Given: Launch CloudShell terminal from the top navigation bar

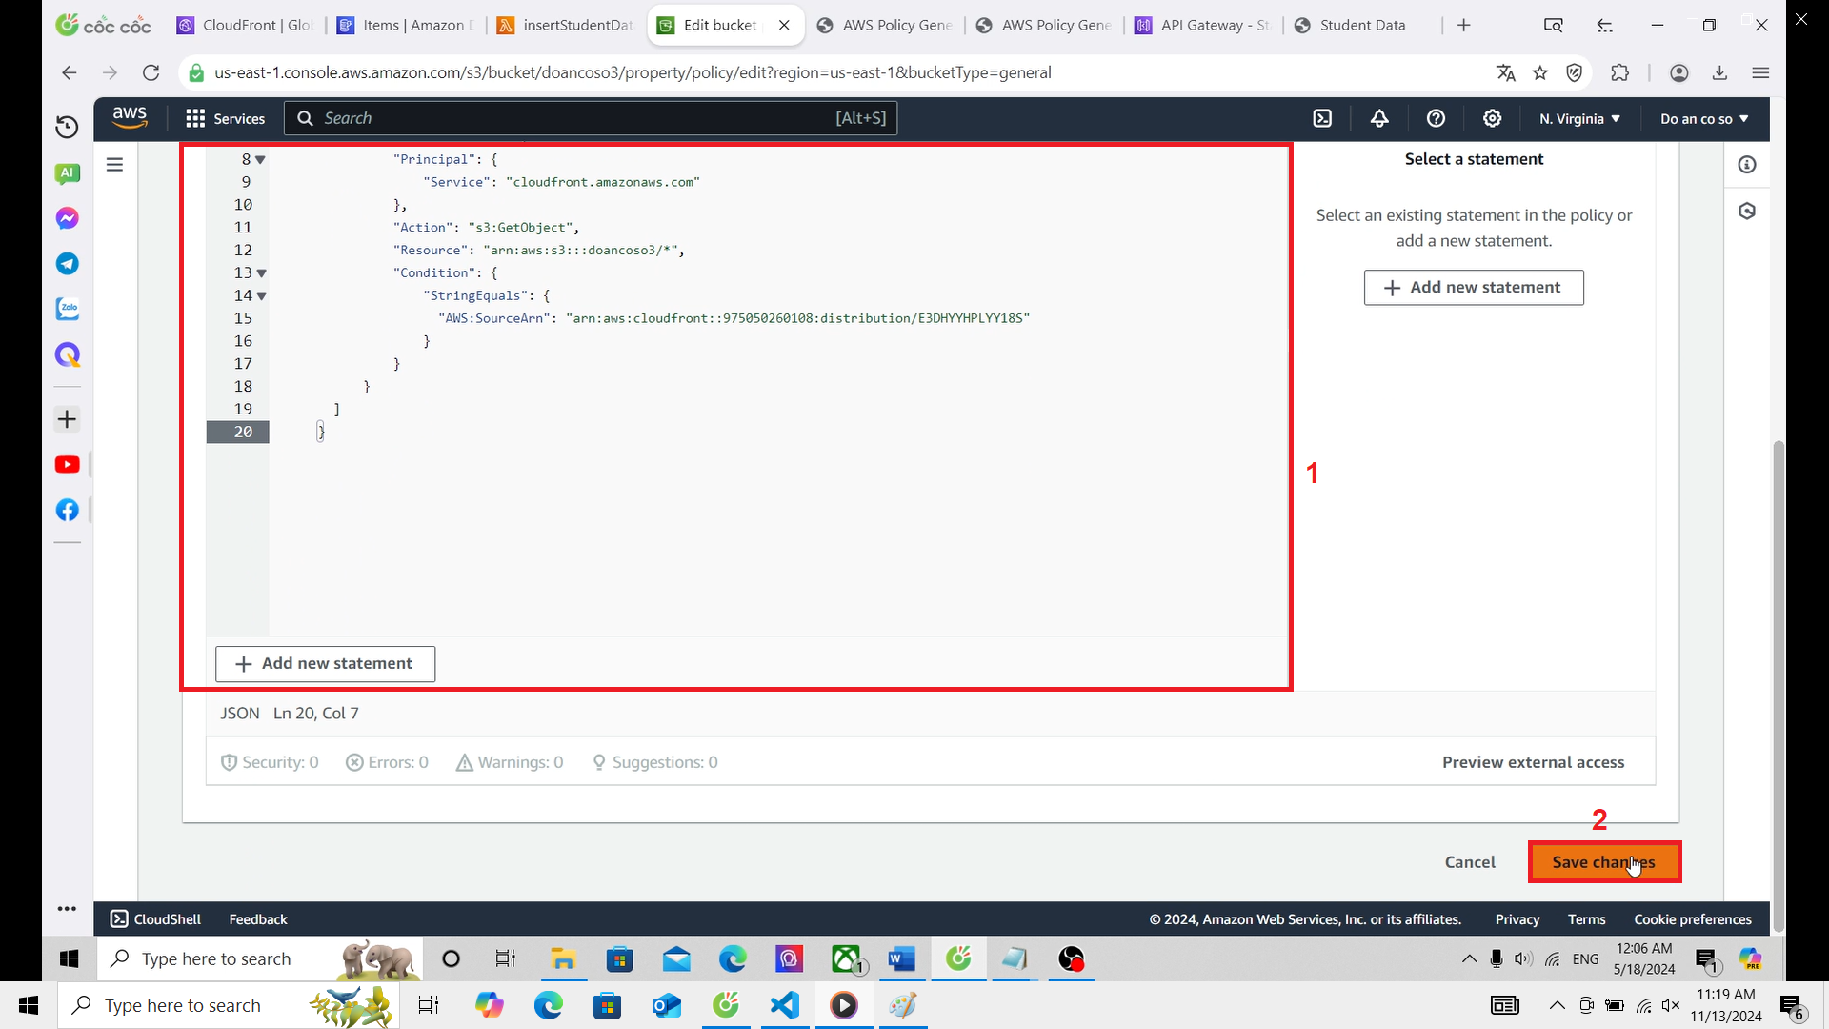Looking at the screenshot, I should [x=1323, y=118].
